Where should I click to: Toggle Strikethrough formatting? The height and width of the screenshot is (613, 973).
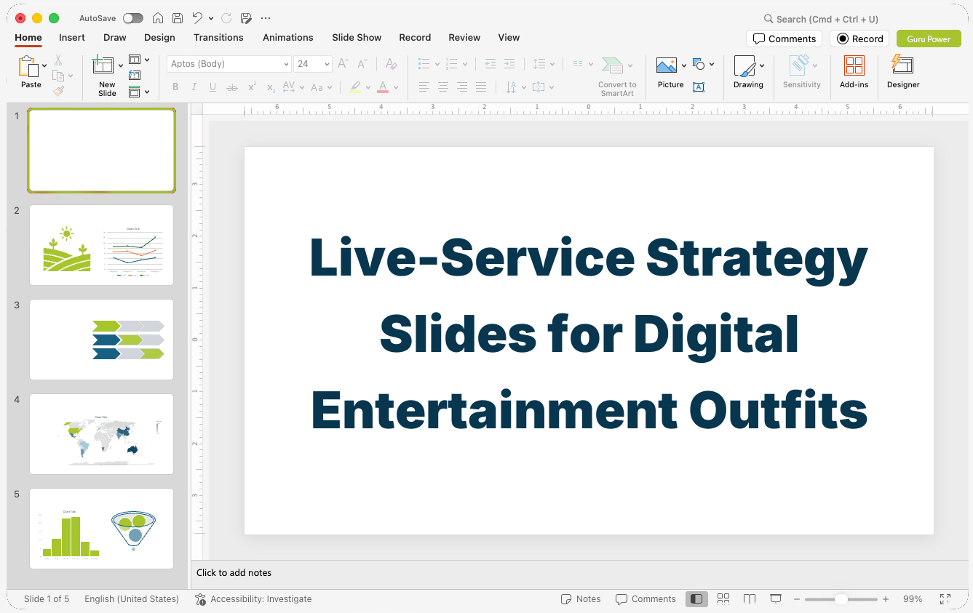(232, 87)
